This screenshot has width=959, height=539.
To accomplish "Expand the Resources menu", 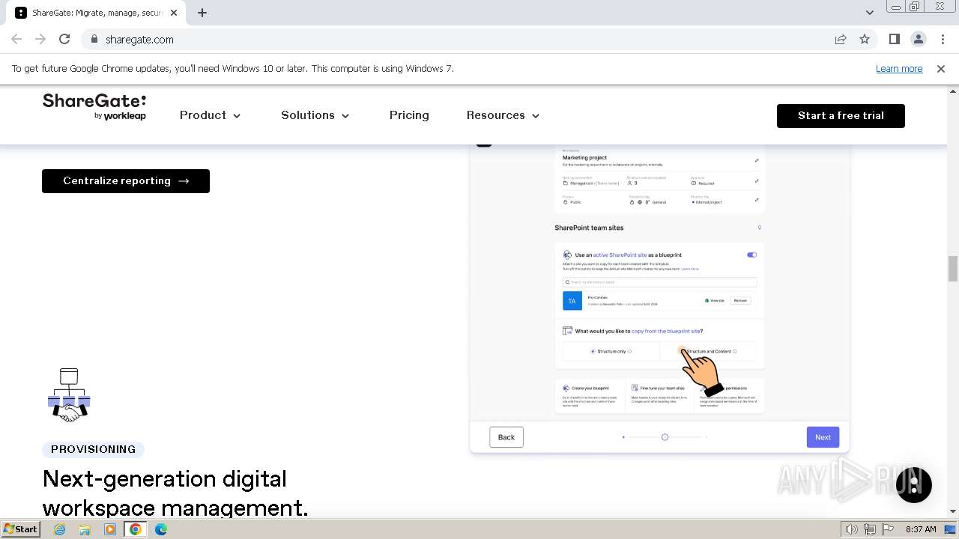I will point(503,115).
